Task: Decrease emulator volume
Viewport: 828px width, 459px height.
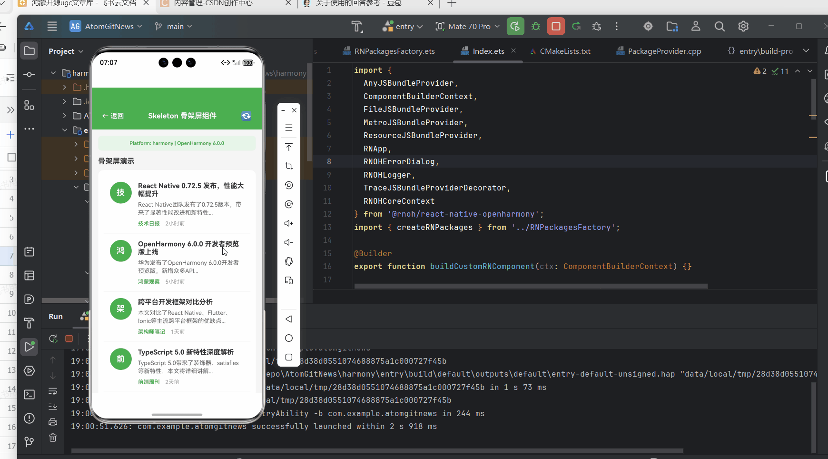Action: (289, 242)
